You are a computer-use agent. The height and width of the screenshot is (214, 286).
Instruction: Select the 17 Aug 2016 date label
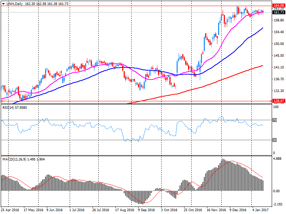[x=124, y=210]
